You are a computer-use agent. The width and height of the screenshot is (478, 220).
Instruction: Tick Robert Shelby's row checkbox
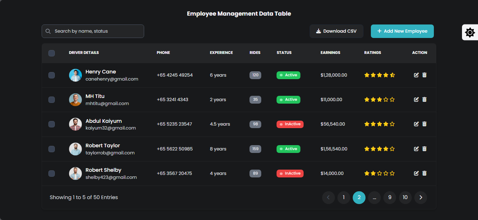tap(52, 174)
